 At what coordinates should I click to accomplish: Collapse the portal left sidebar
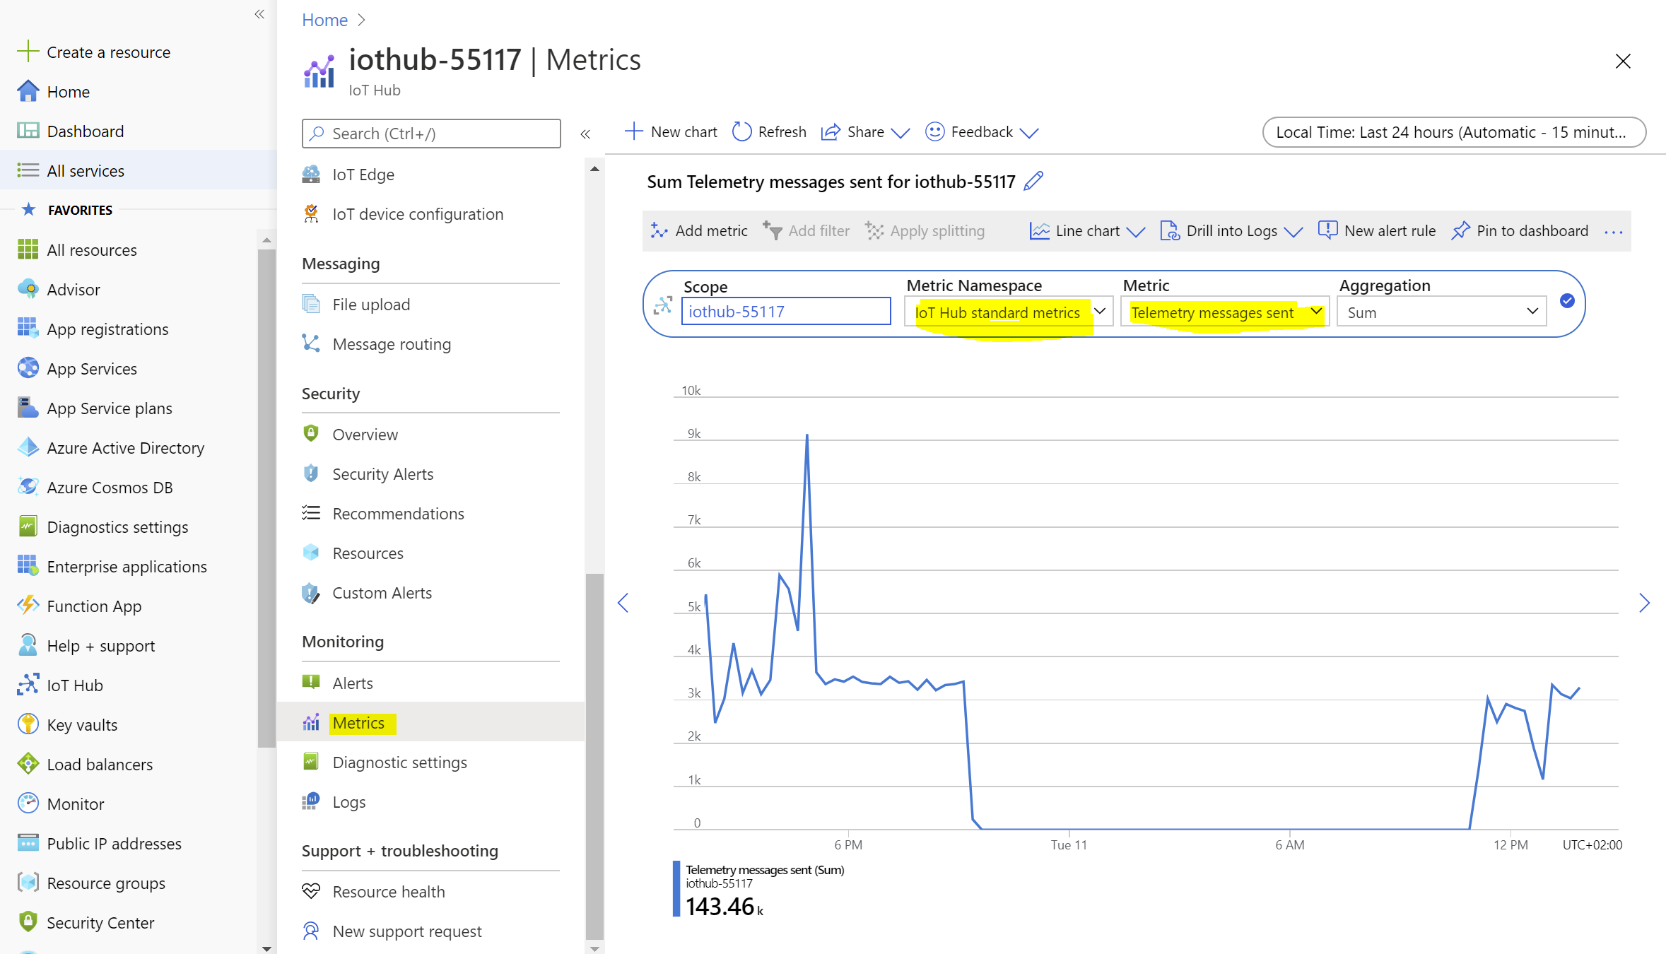click(x=259, y=14)
